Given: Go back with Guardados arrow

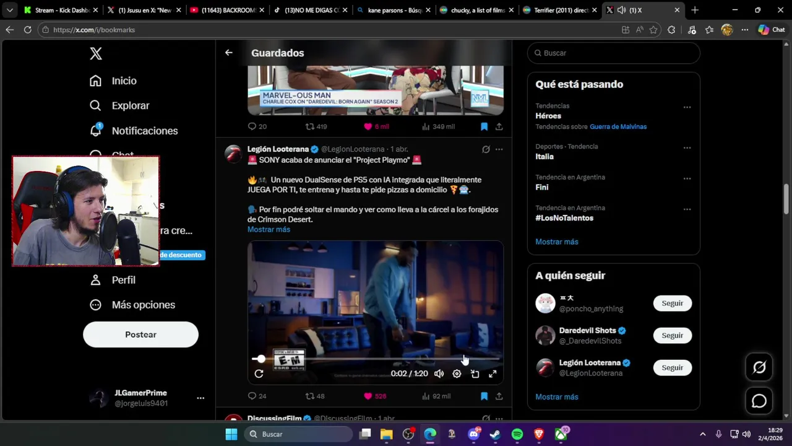Looking at the screenshot, I should 228,53.
